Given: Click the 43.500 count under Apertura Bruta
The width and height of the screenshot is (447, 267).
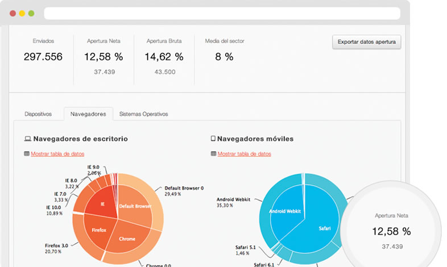Looking at the screenshot, I should pos(165,72).
